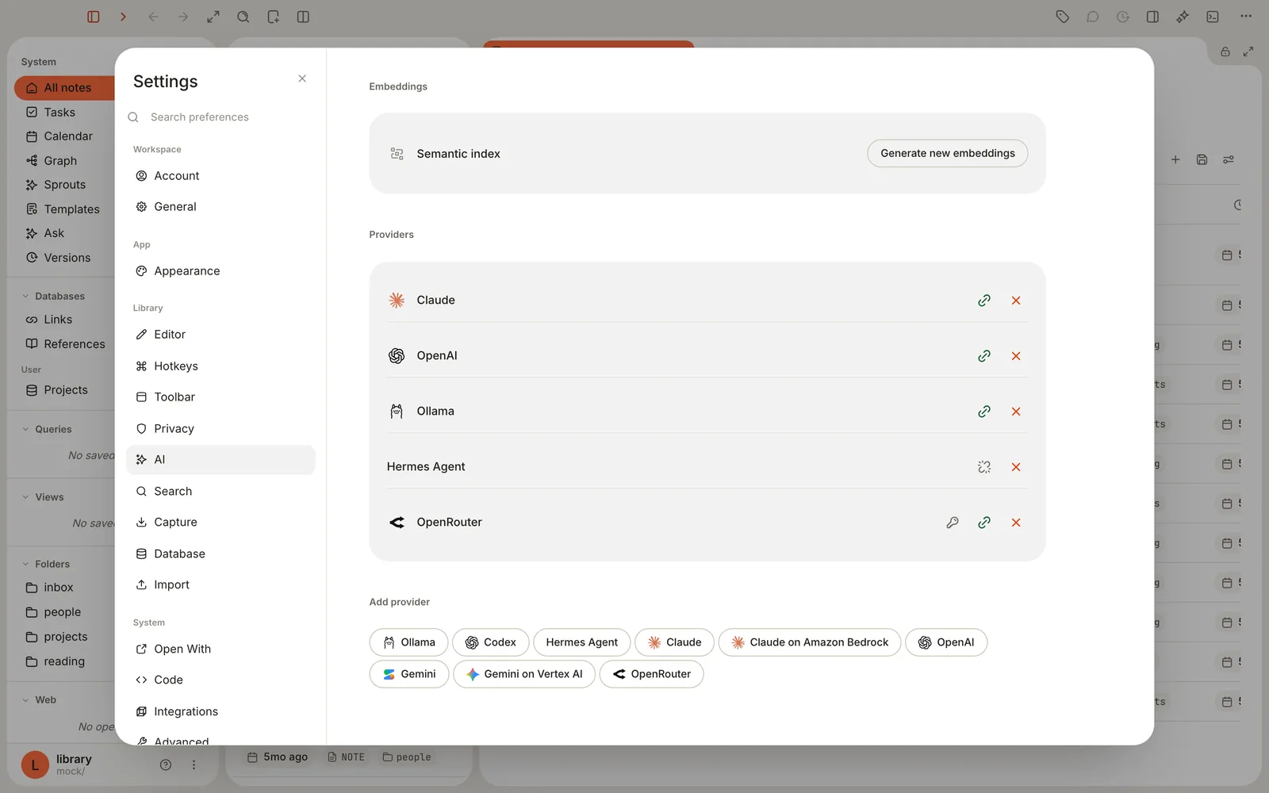The height and width of the screenshot is (793, 1269).
Task: Remove the Claude provider with its red X
Action: click(x=1016, y=301)
